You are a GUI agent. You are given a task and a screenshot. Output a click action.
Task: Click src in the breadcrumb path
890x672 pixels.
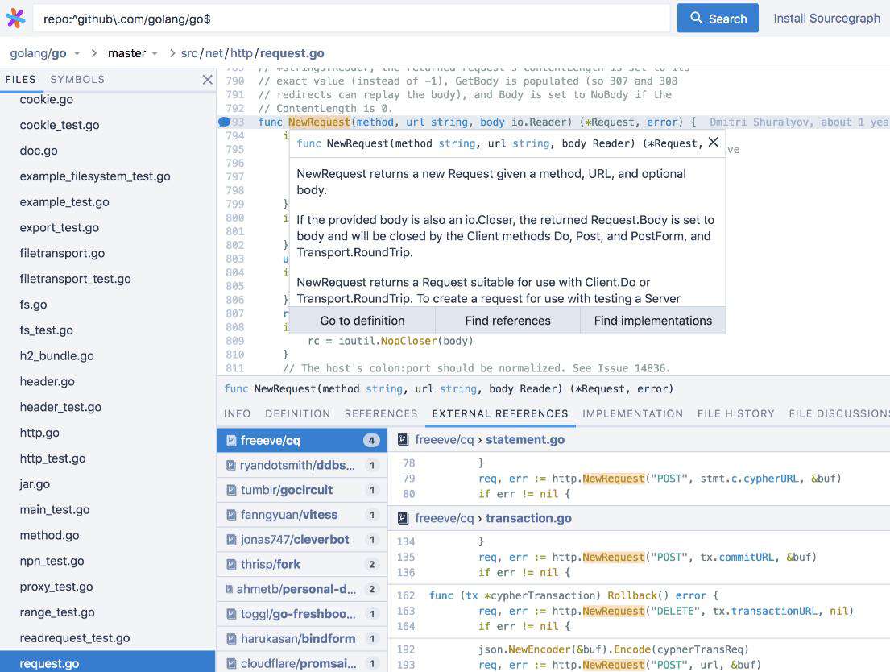(x=189, y=53)
